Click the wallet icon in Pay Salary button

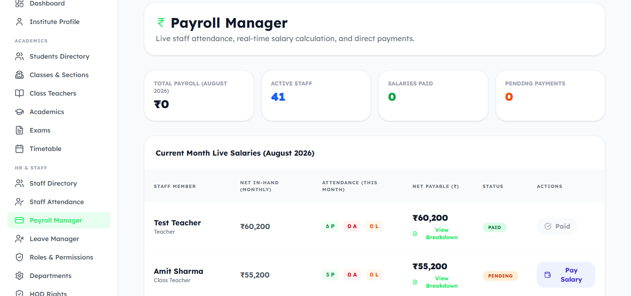548,275
